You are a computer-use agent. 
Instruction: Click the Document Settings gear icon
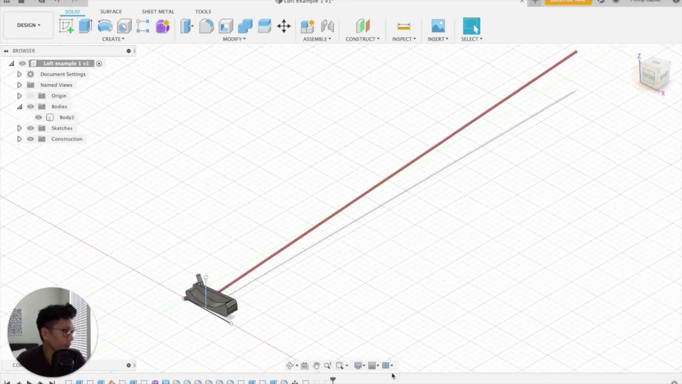pos(30,74)
